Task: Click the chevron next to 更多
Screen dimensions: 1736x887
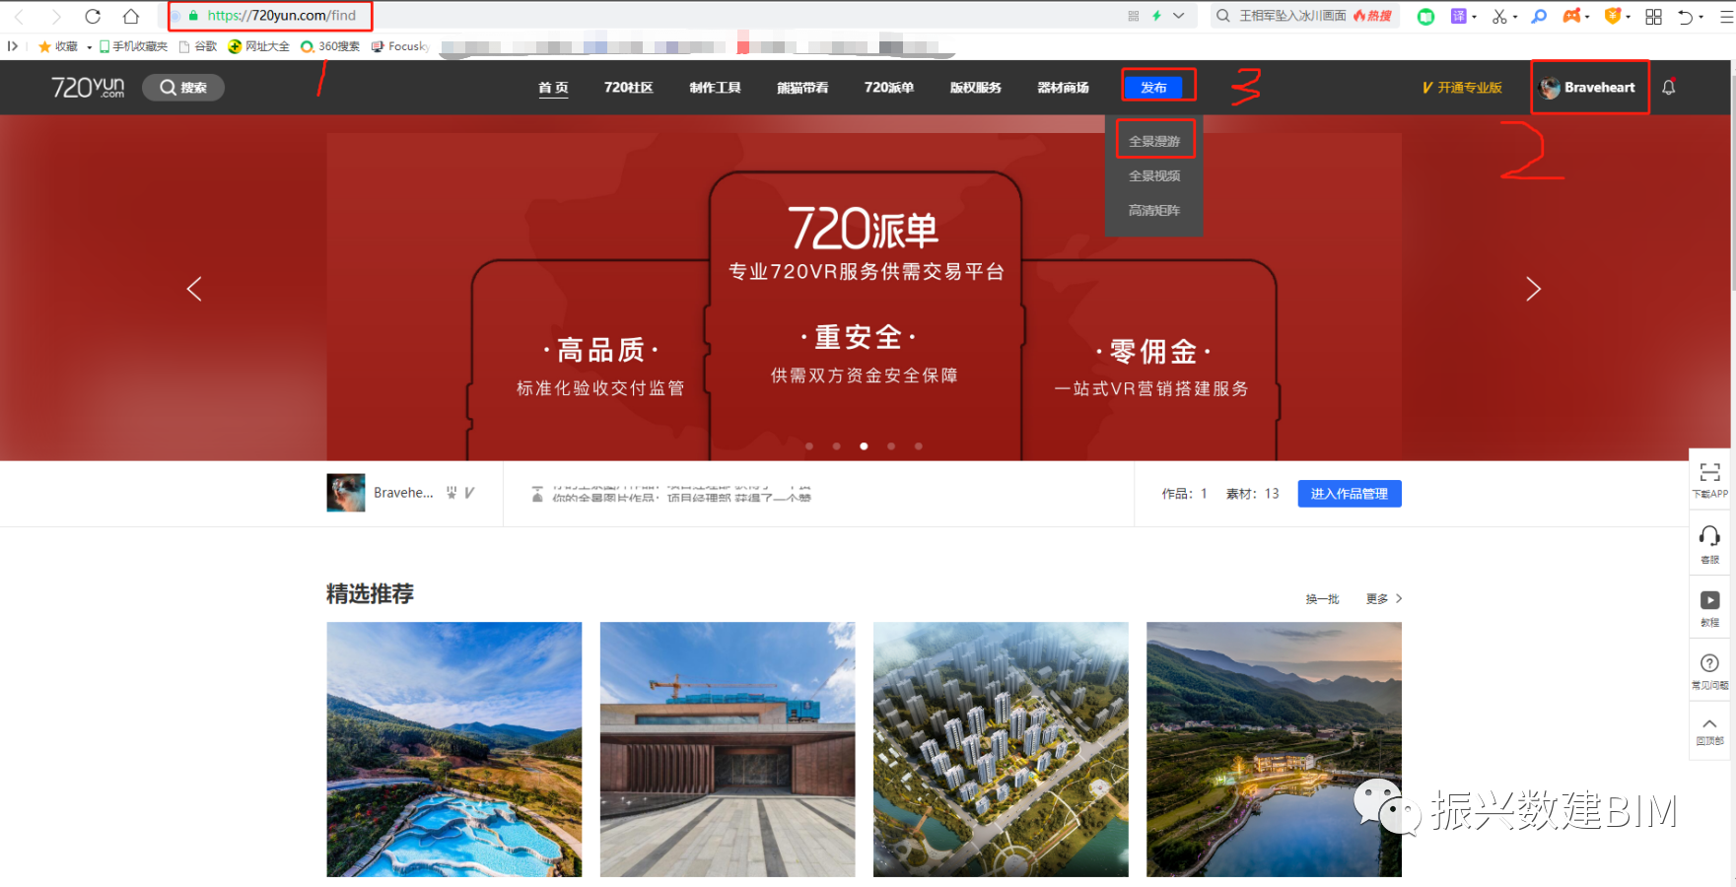Action: 1399,598
